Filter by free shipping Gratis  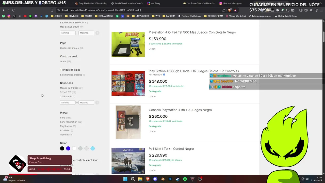(x=66, y=62)
